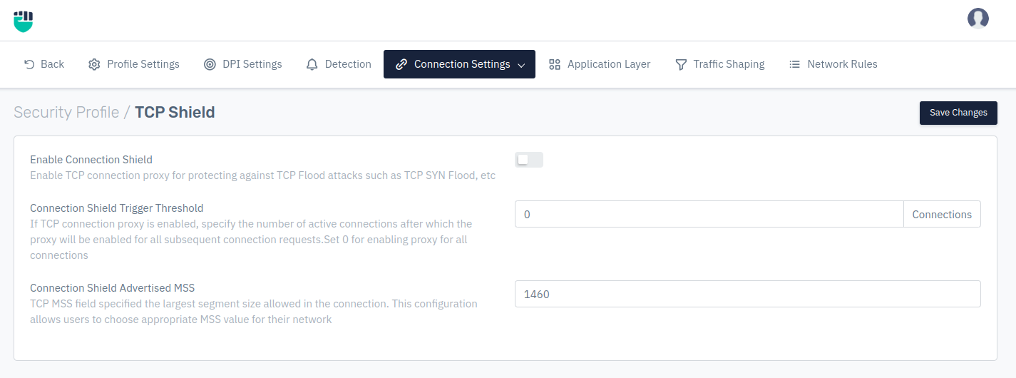1016x378 pixels.
Task: Click the Connections unit label addon
Action: pyautogui.click(x=942, y=214)
